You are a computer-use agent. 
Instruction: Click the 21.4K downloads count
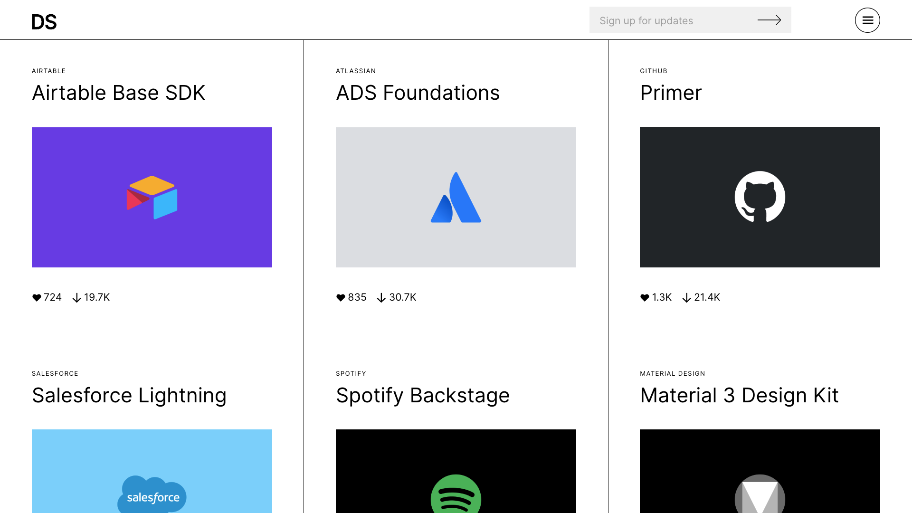[x=707, y=297]
